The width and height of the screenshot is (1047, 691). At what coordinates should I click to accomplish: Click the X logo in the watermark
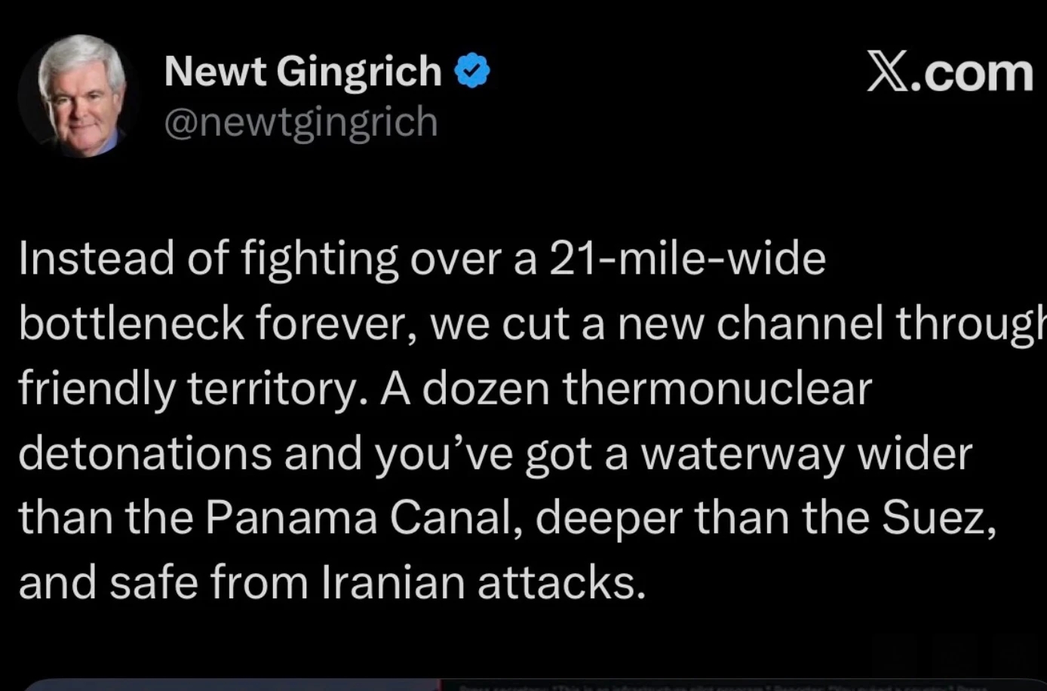click(887, 72)
